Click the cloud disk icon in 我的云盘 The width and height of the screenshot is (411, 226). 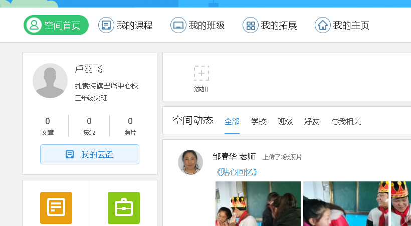(70, 154)
